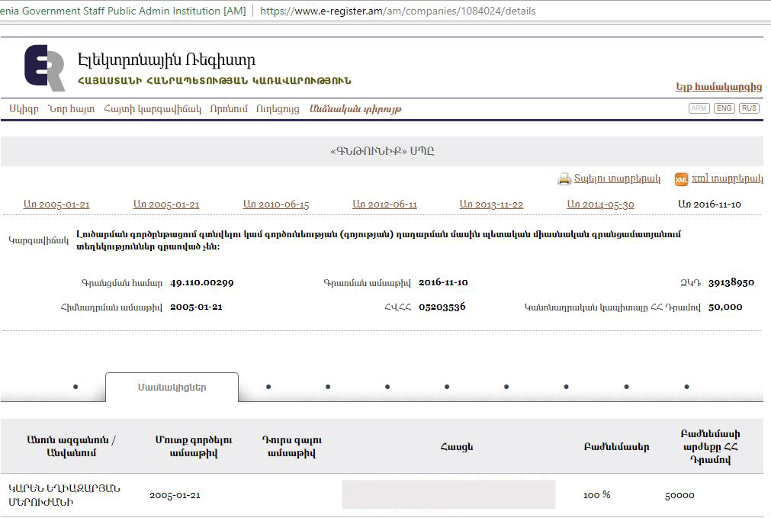Open the Ուղեցույց guide menu item

click(x=278, y=109)
